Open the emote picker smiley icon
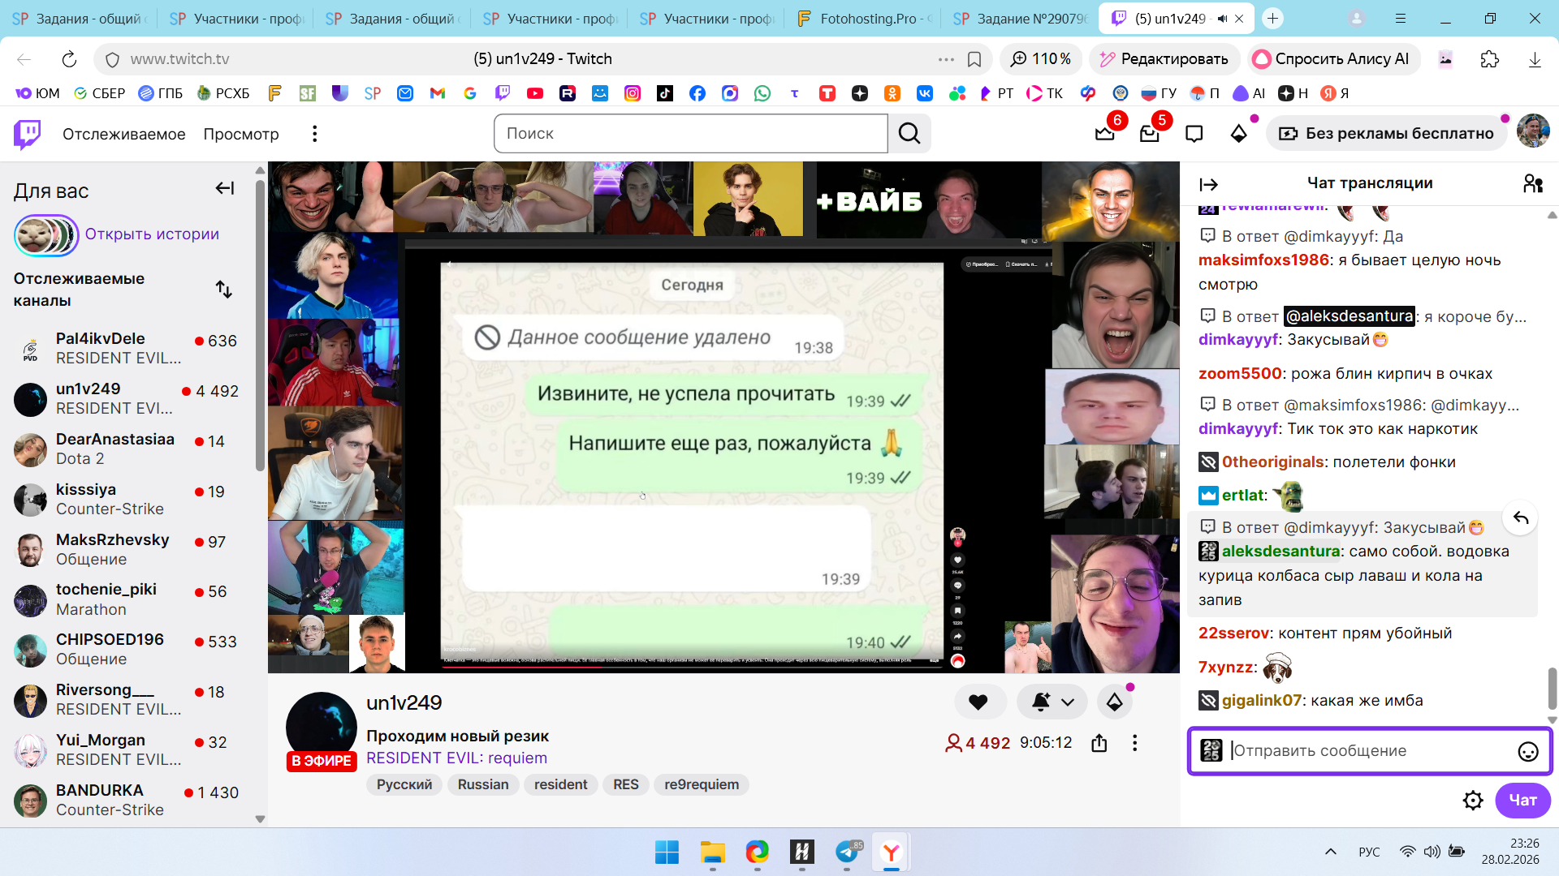This screenshot has width=1559, height=876. (1527, 751)
